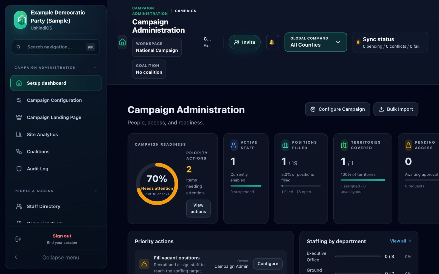This screenshot has height=274, width=439.
Task: Click the 'Fill vacant positions' title
Action: [x=177, y=258]
